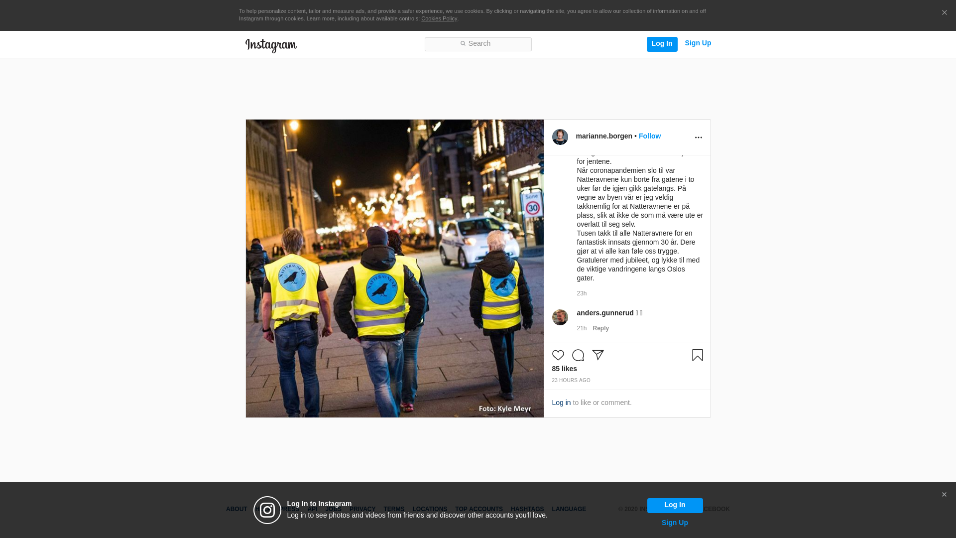Click the 23 HOURS AGO post timestamp
956x538 pixels.
point(571,380)
